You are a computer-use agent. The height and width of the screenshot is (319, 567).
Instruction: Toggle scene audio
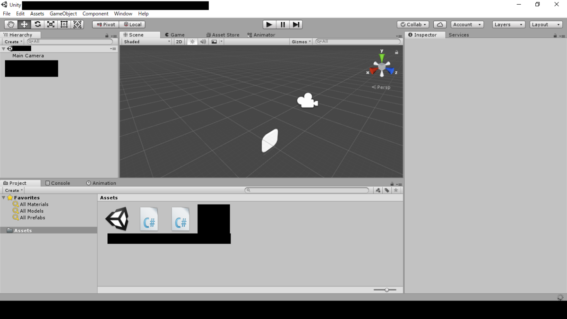click(203, 42)
